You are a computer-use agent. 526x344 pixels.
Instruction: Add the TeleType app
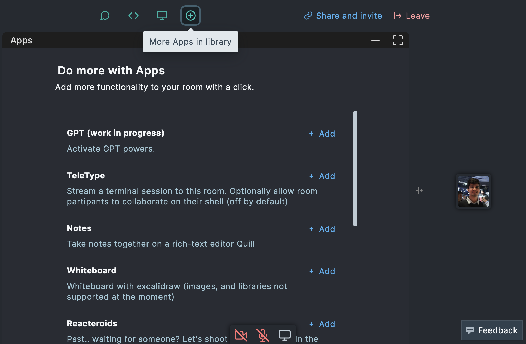[x=322, y=176]
